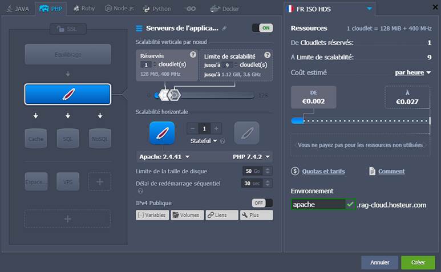Expand the PHP 7.4.2 version dropdown
This screenshot has height=272, width=441.
coord(252,157)
